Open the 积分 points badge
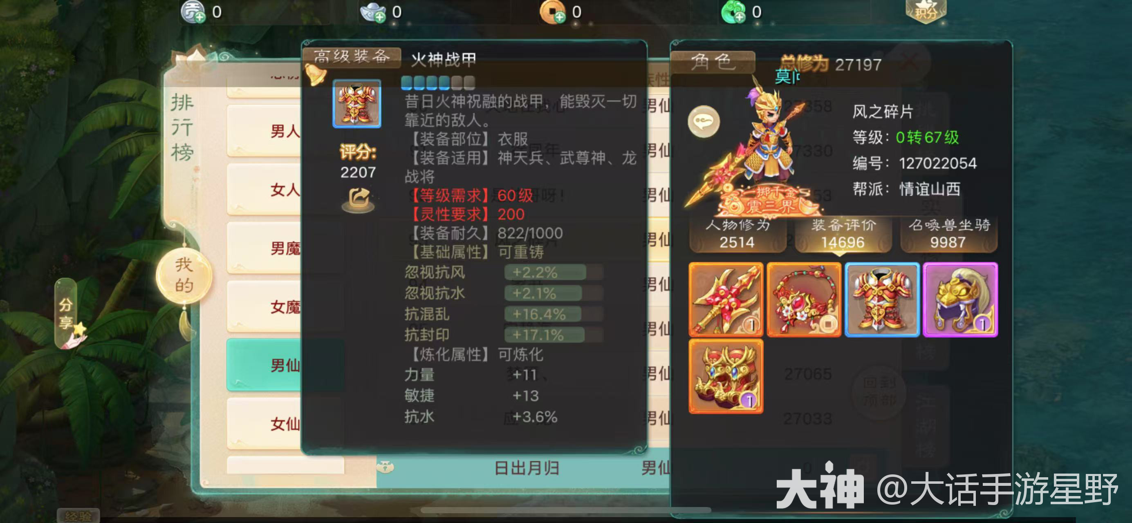1132x523 pixels. point(926,11)
